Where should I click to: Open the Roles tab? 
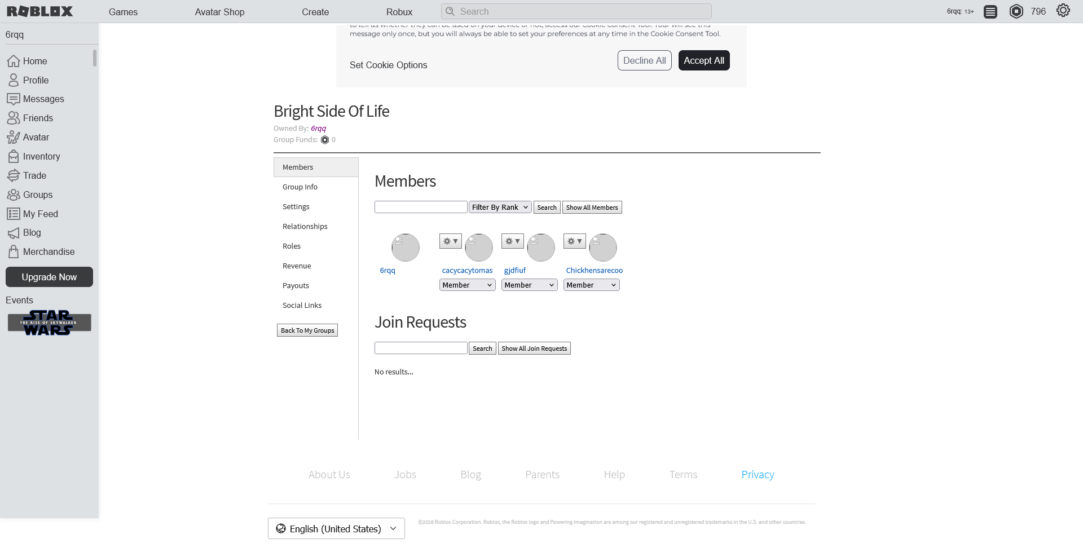pos(292,246)
